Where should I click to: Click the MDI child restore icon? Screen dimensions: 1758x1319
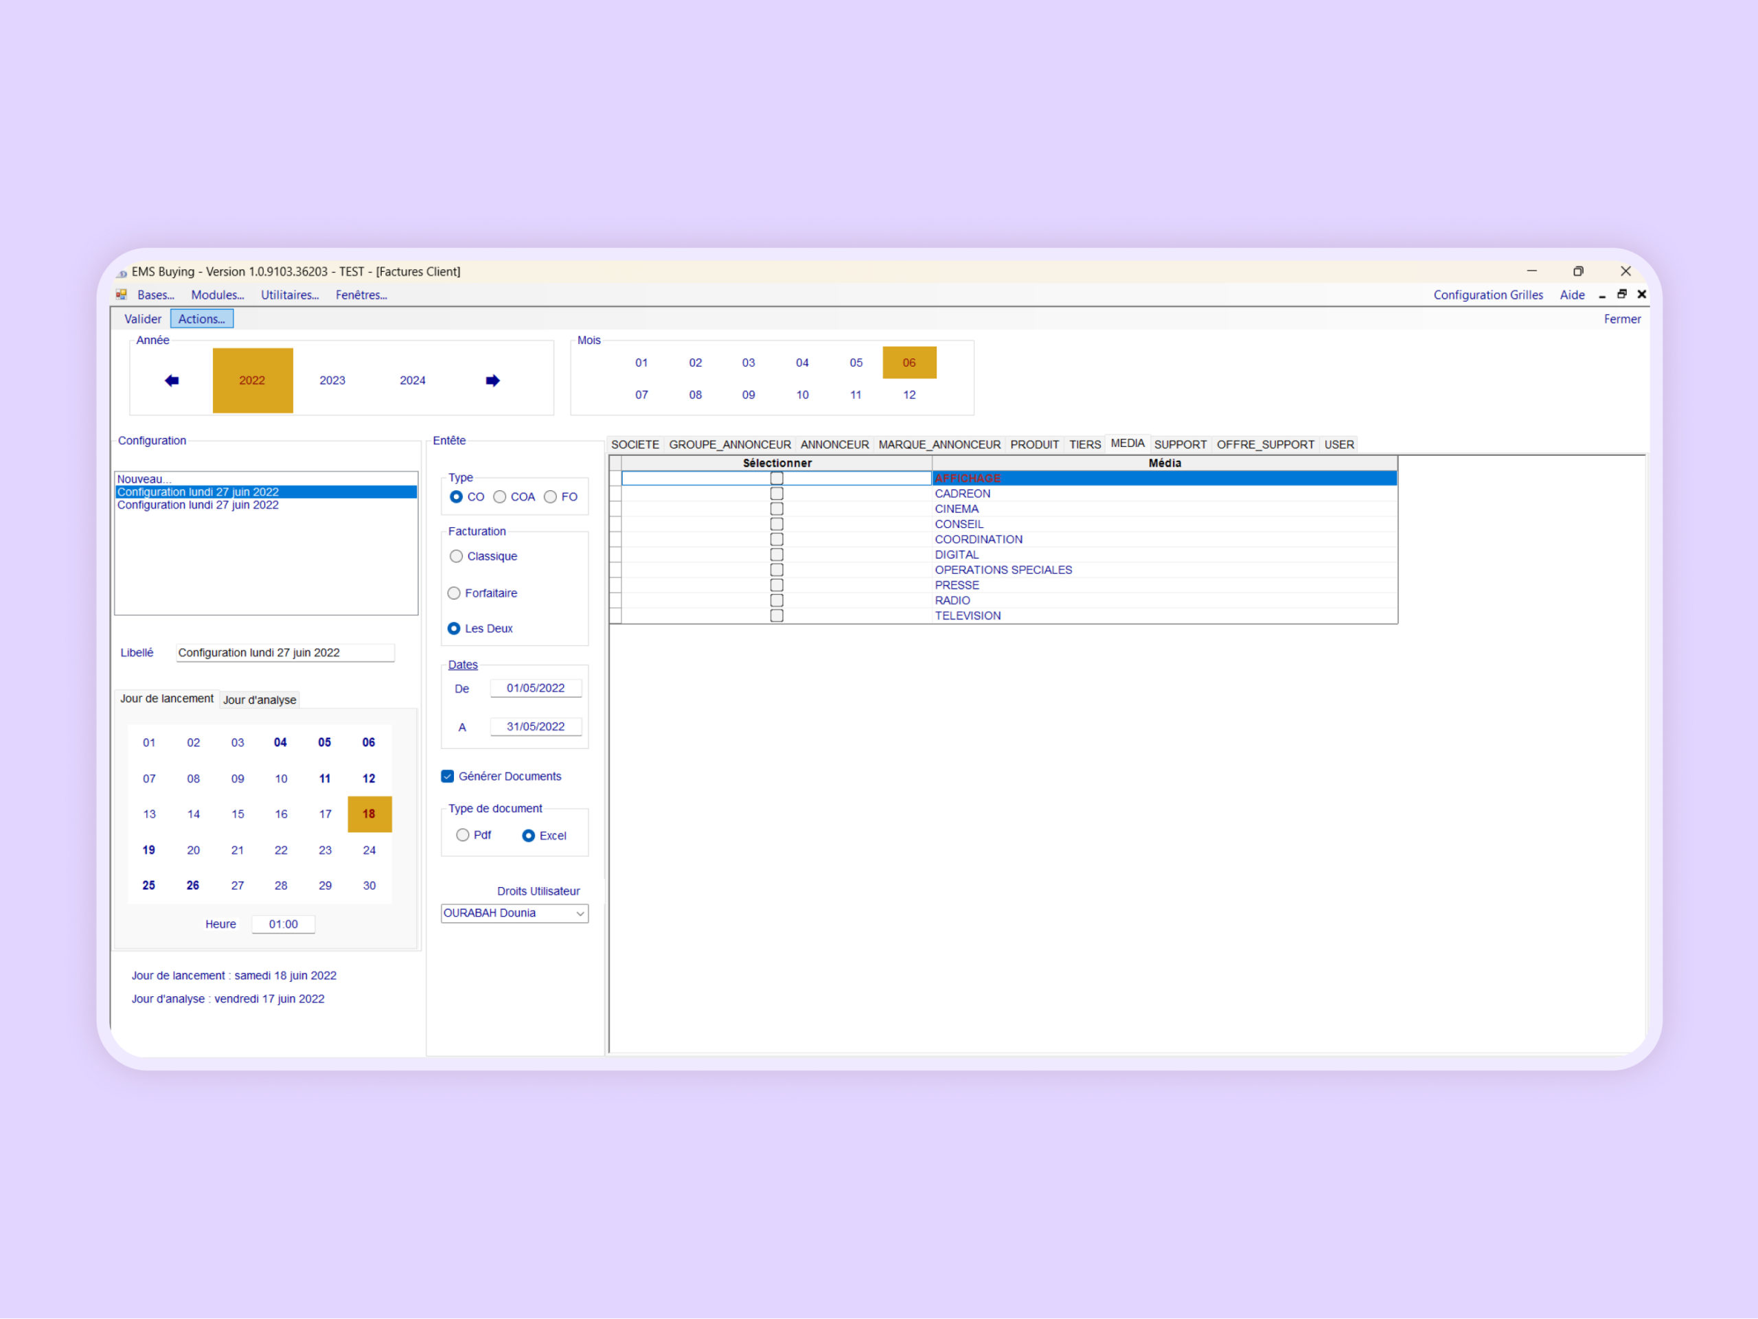1622,295
